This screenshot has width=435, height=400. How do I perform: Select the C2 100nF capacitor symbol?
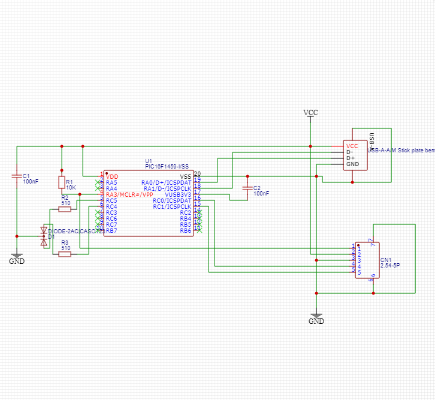[x=246, y=188]
